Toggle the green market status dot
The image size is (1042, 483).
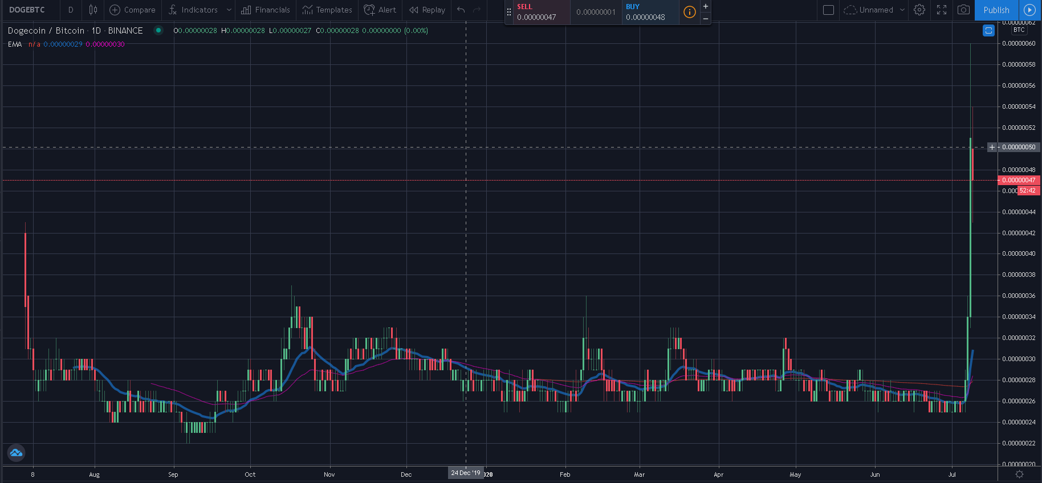[x=158, y=30]
